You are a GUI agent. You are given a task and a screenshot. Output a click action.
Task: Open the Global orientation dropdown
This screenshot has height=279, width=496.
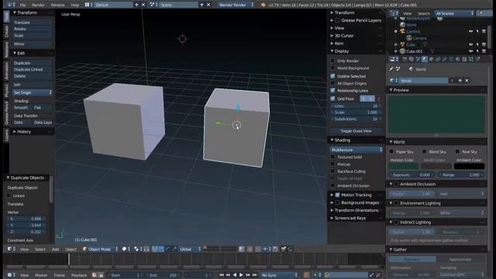(x=190, y=250)
